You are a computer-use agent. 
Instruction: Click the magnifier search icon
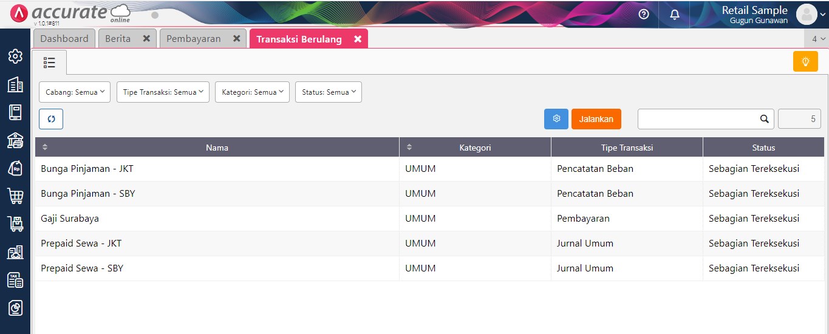[x=765, y=119]
